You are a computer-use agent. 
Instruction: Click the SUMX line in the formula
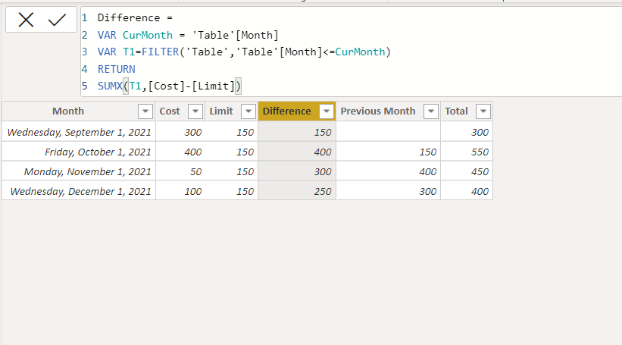170,86
